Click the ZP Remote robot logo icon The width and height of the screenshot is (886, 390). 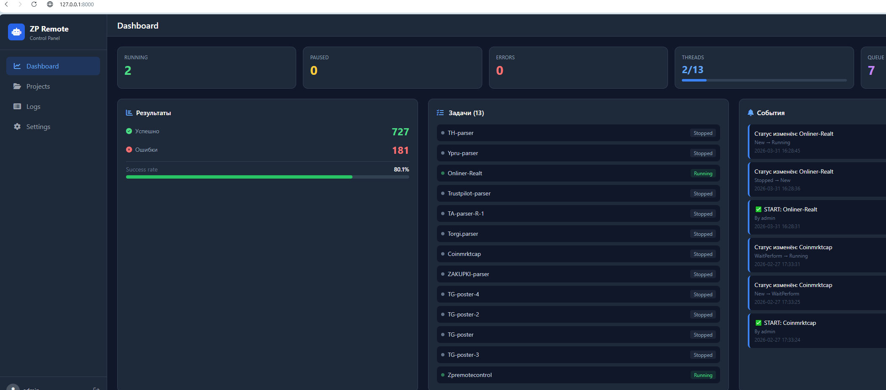pos(16,32)
